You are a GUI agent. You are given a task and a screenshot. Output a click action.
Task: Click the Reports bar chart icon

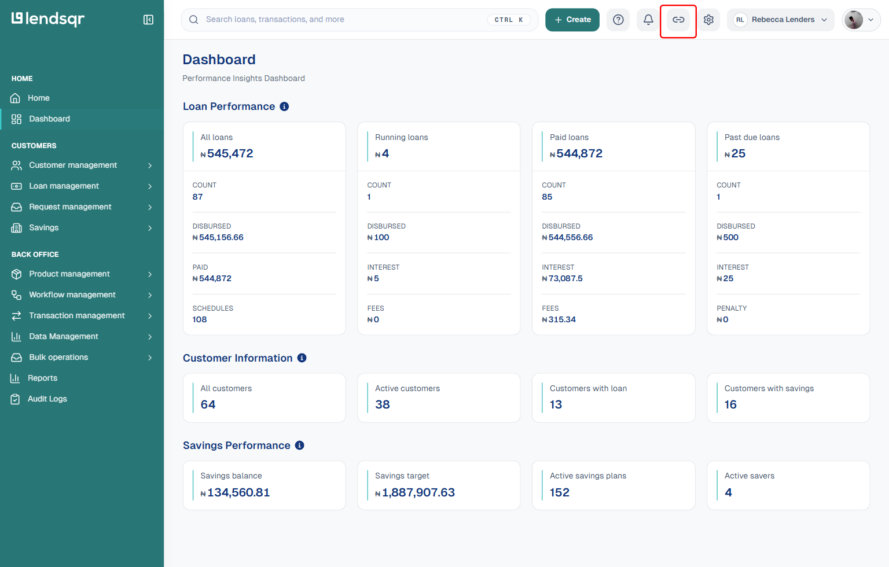coord(15,378)
